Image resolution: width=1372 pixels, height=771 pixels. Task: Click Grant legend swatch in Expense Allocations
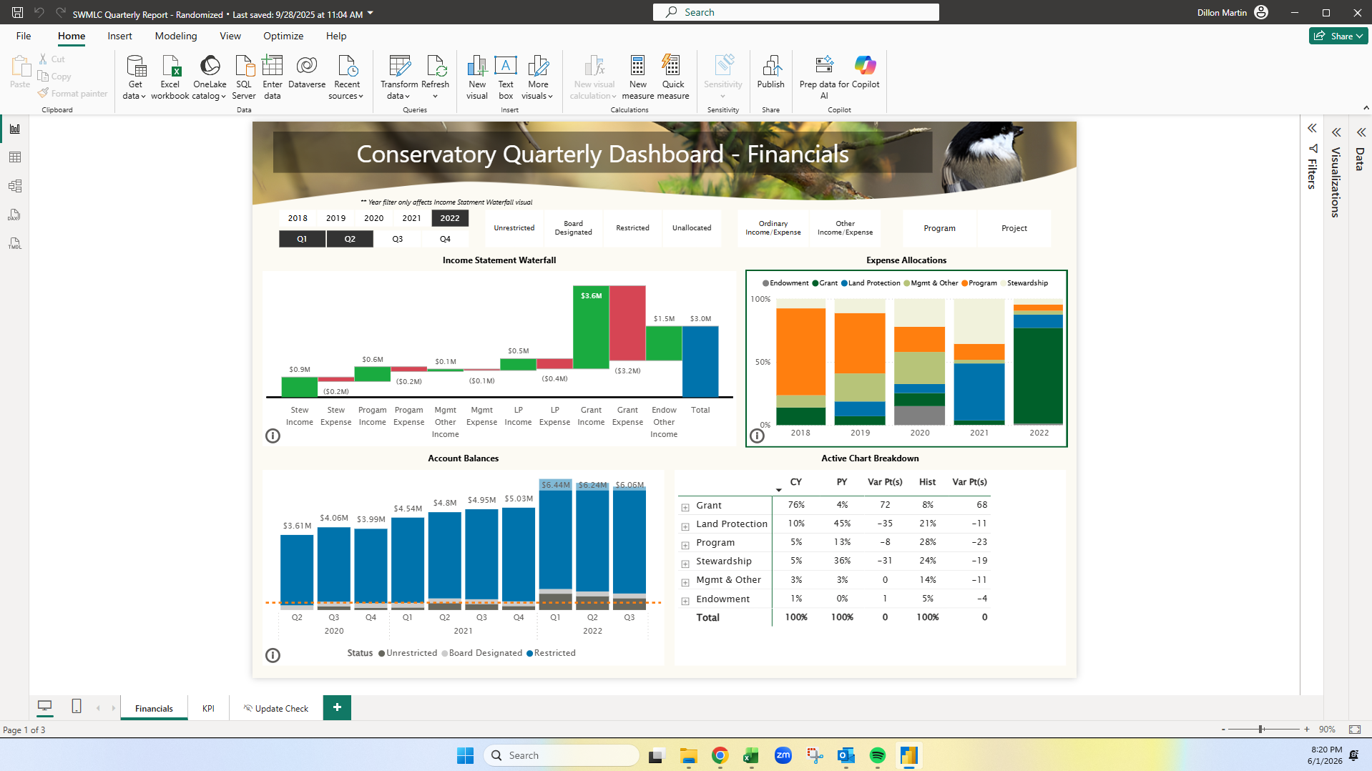(815, 283)
